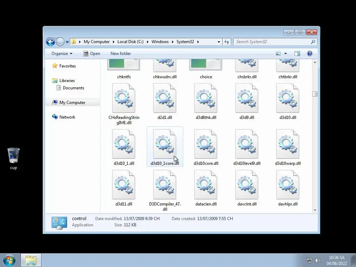Select the d3d10_1core.dll file icon
This screenshot has height=267, width=356.
164,144
